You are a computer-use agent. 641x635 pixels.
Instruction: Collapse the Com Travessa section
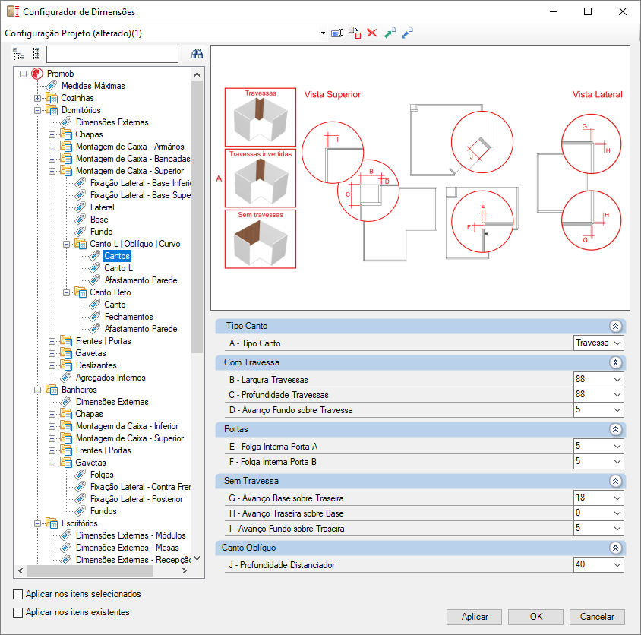[x=616, y=362]
